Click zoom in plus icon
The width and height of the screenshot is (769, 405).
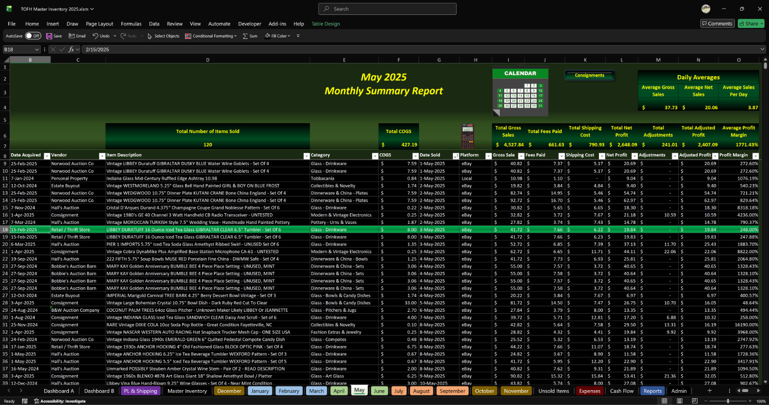click(x=750, y=401)
